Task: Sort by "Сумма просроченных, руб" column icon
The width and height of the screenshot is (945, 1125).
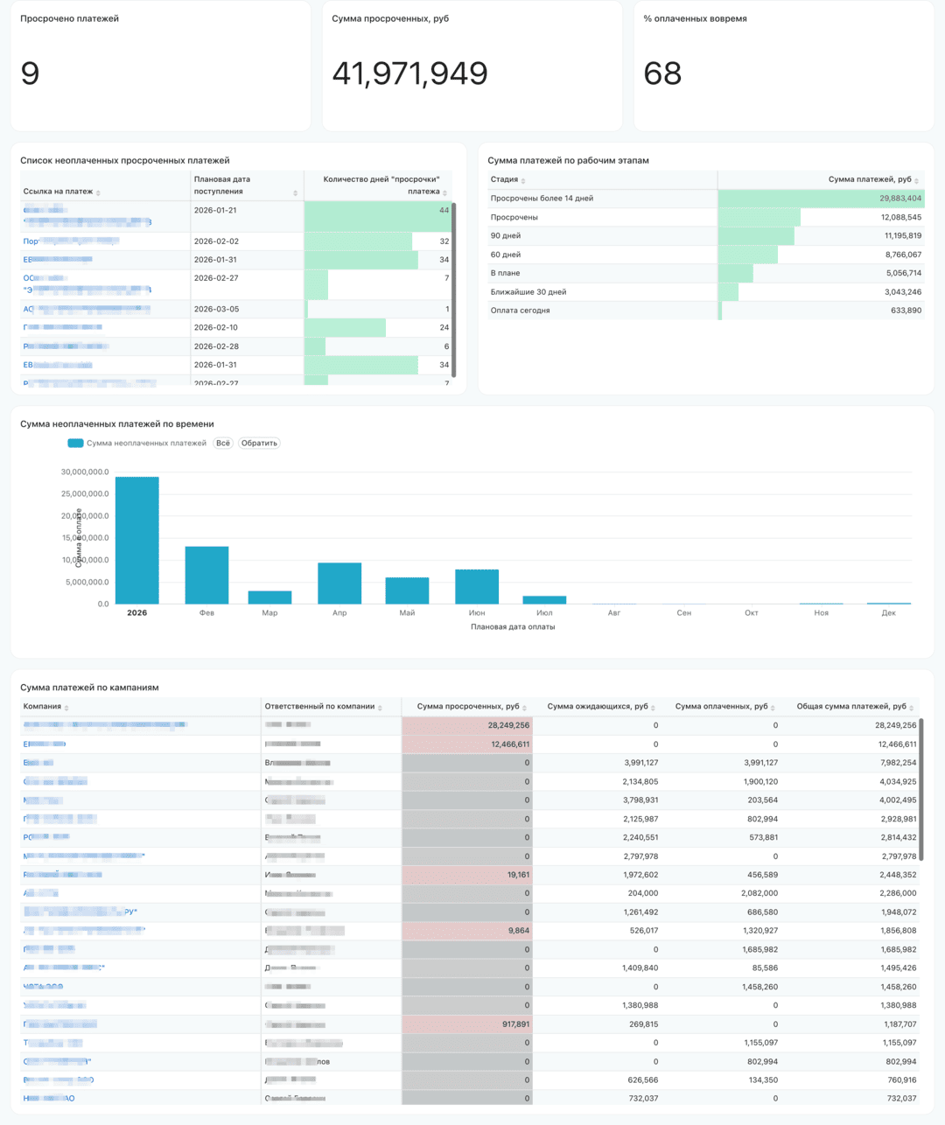Action: 524,708
